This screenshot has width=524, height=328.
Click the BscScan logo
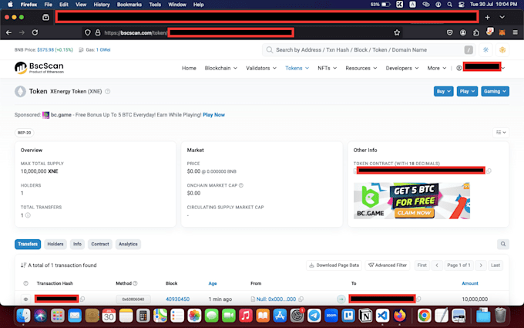(x=39, y=68)
